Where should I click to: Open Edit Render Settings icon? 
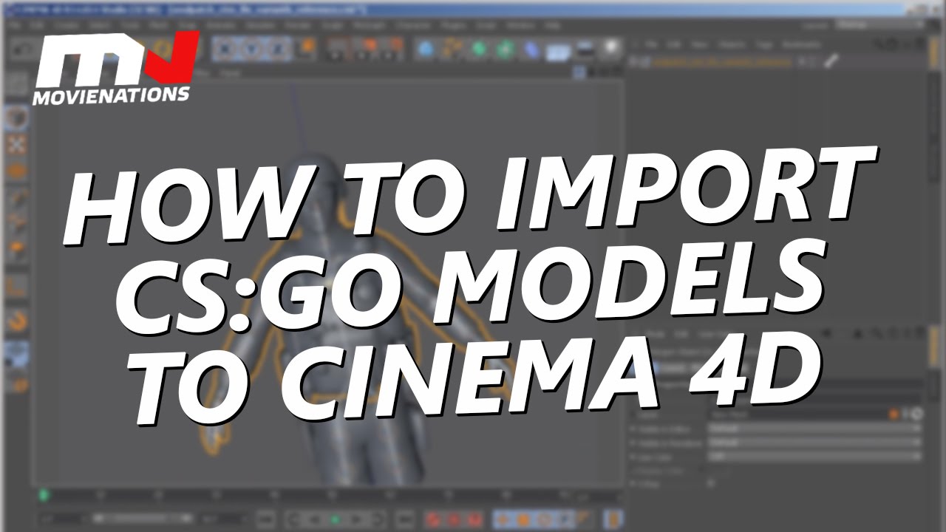point(396,49)
